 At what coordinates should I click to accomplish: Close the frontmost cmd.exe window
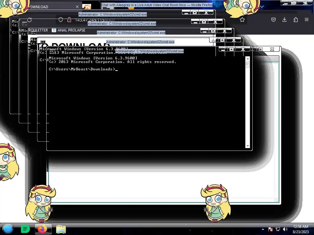[x=243, y=49]
